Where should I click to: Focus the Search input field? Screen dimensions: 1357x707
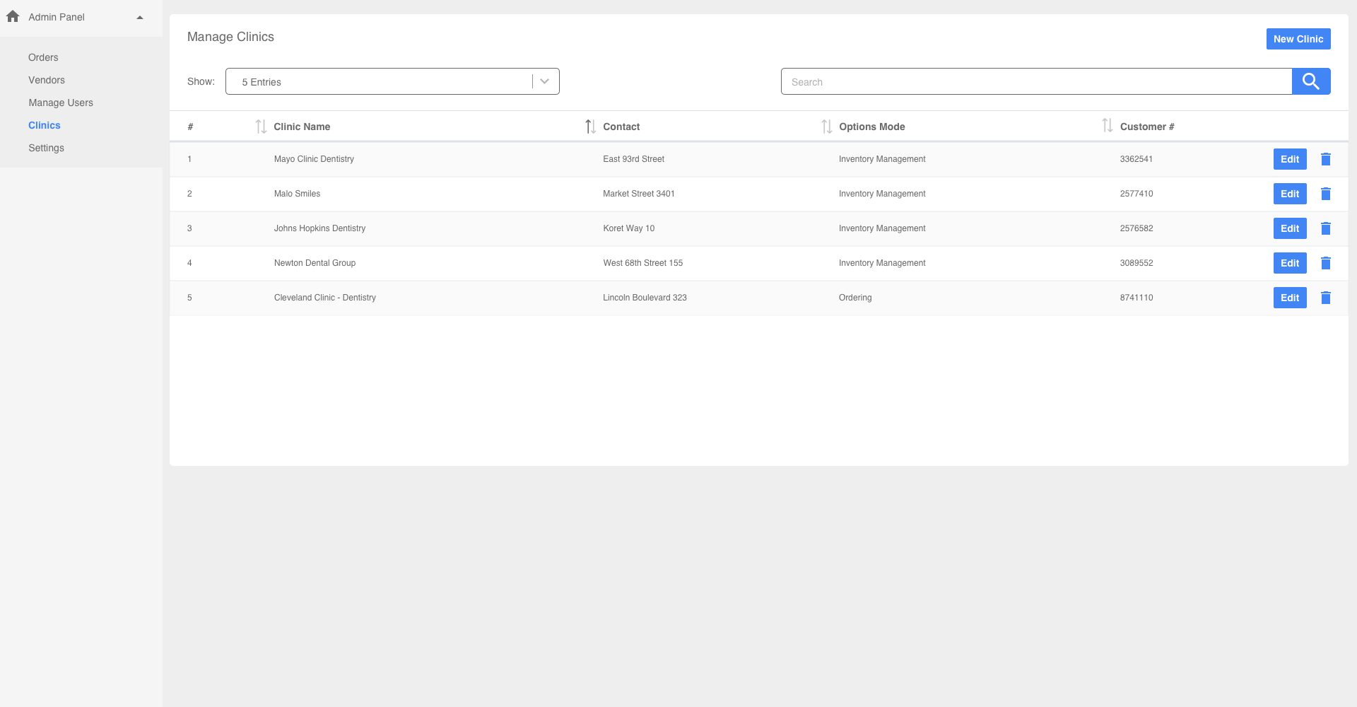tap(1036, 81)
